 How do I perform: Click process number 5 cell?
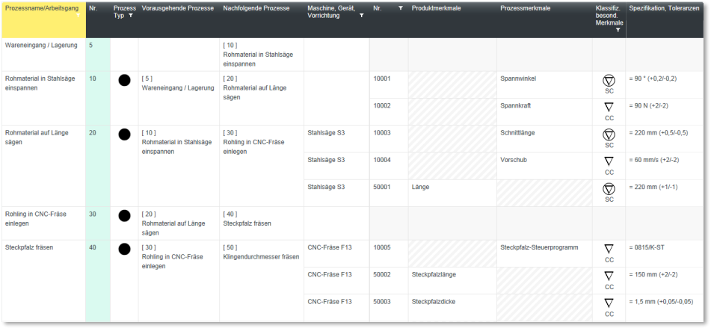point(98,55)
